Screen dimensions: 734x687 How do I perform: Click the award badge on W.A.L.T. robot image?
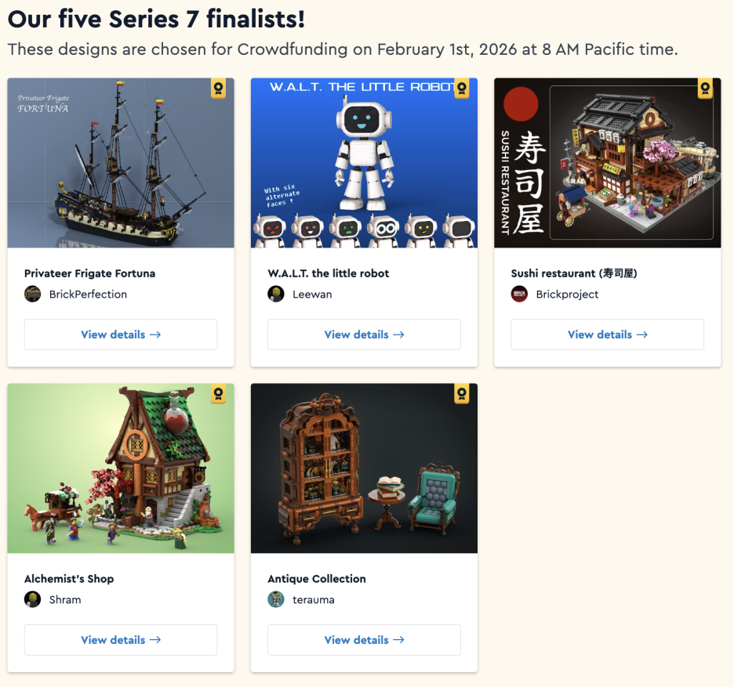click(x=462, y=89)
